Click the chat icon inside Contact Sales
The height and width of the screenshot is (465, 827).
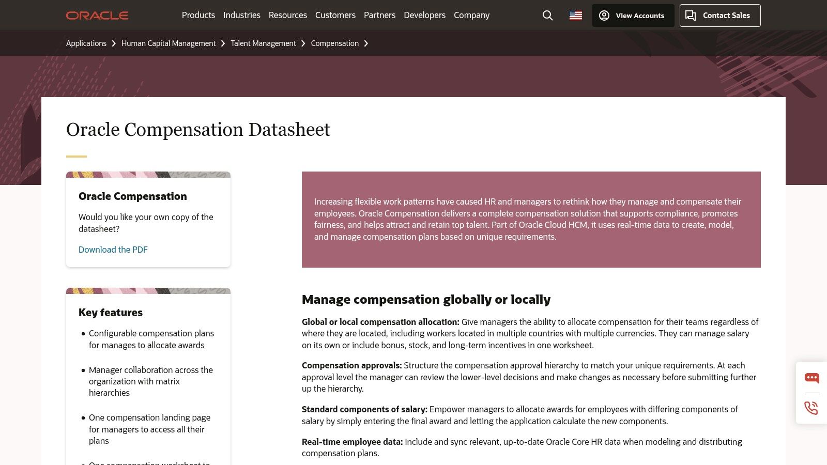691,16
